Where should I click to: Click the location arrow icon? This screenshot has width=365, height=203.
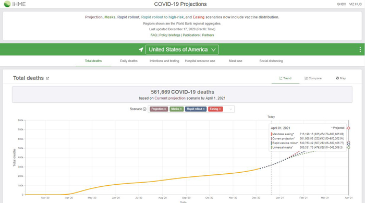click(x=141, y=50)
